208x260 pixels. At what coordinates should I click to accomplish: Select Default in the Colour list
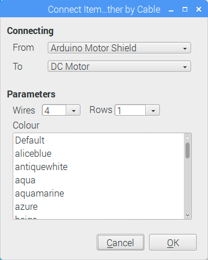click(99, 140)
